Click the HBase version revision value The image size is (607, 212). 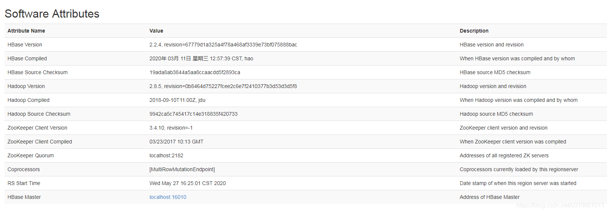coord(223,45)
